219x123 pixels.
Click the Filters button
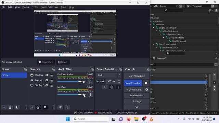coord(63,62)
